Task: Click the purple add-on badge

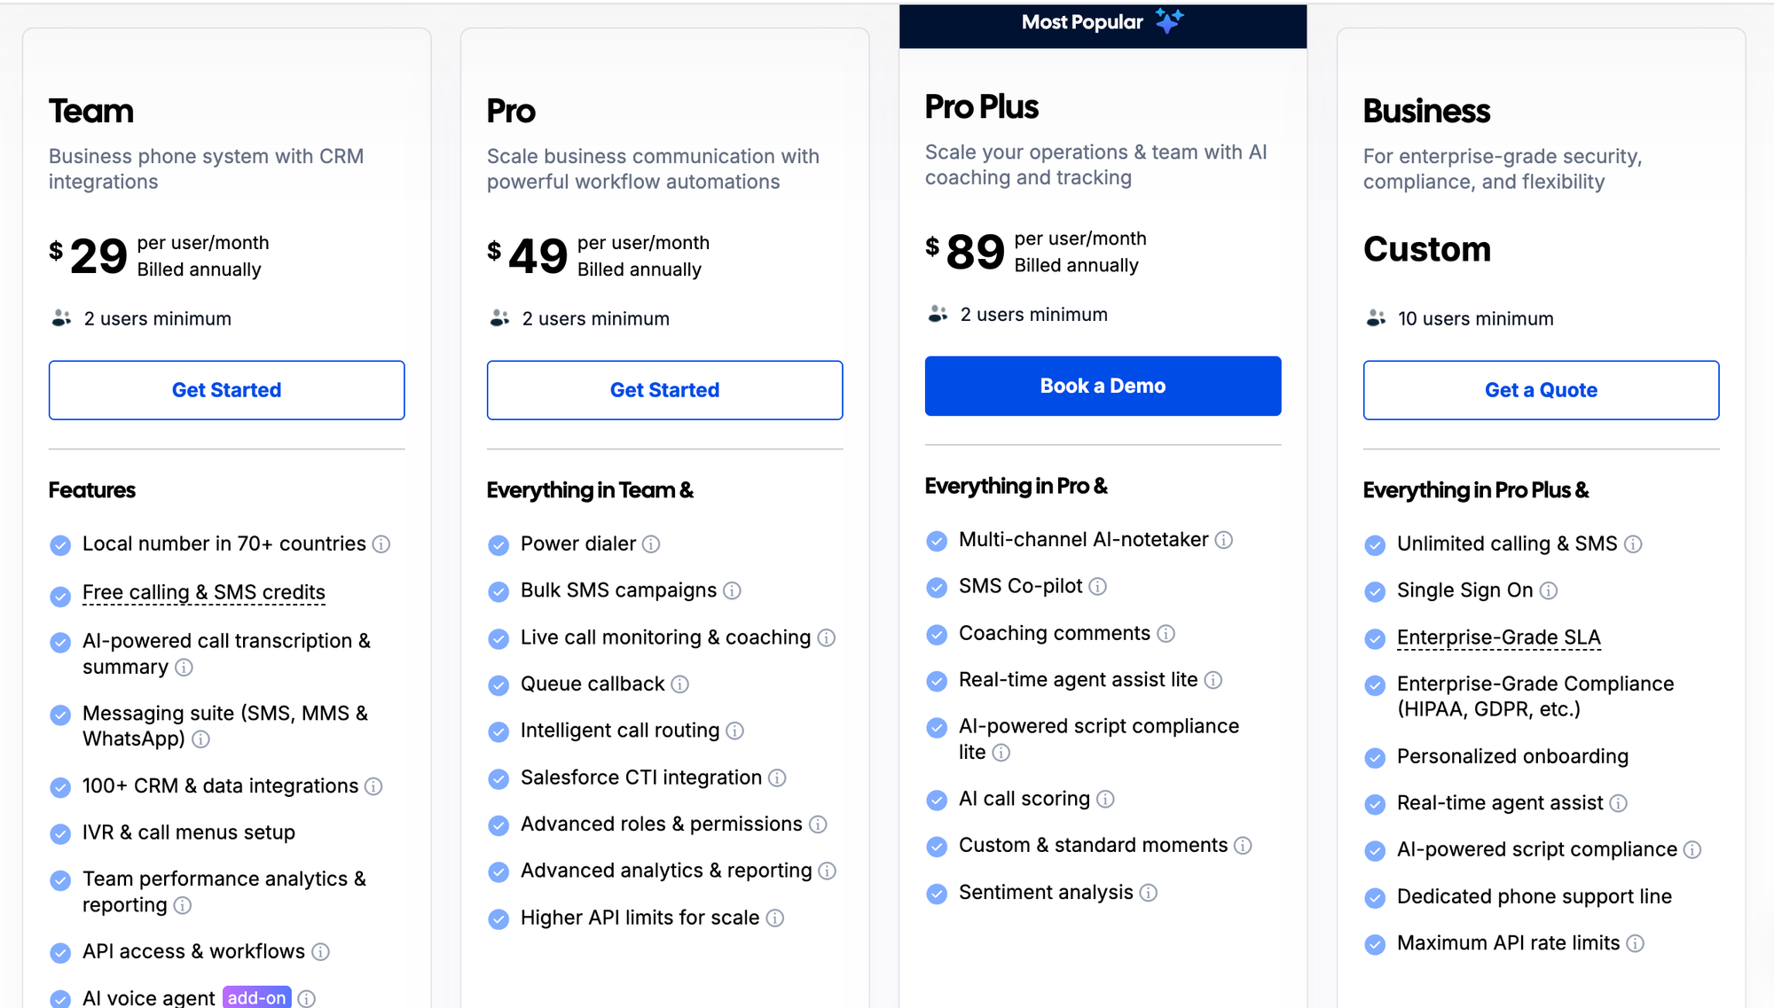Action: (x=256, y=998)
